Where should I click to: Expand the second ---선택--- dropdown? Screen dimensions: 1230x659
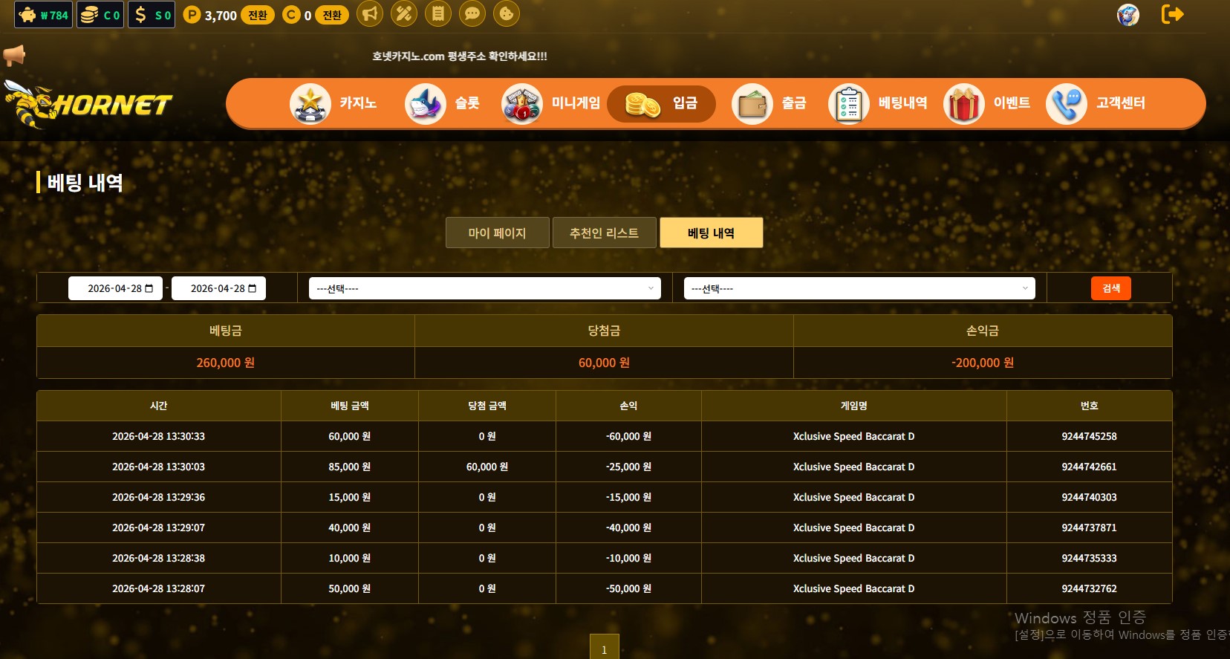(859, 288)
